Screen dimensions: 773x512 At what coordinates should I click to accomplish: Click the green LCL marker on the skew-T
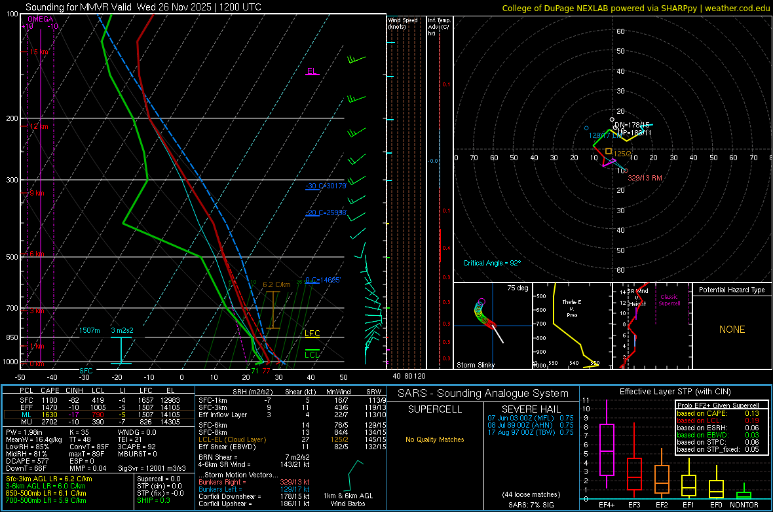(312, 354)
